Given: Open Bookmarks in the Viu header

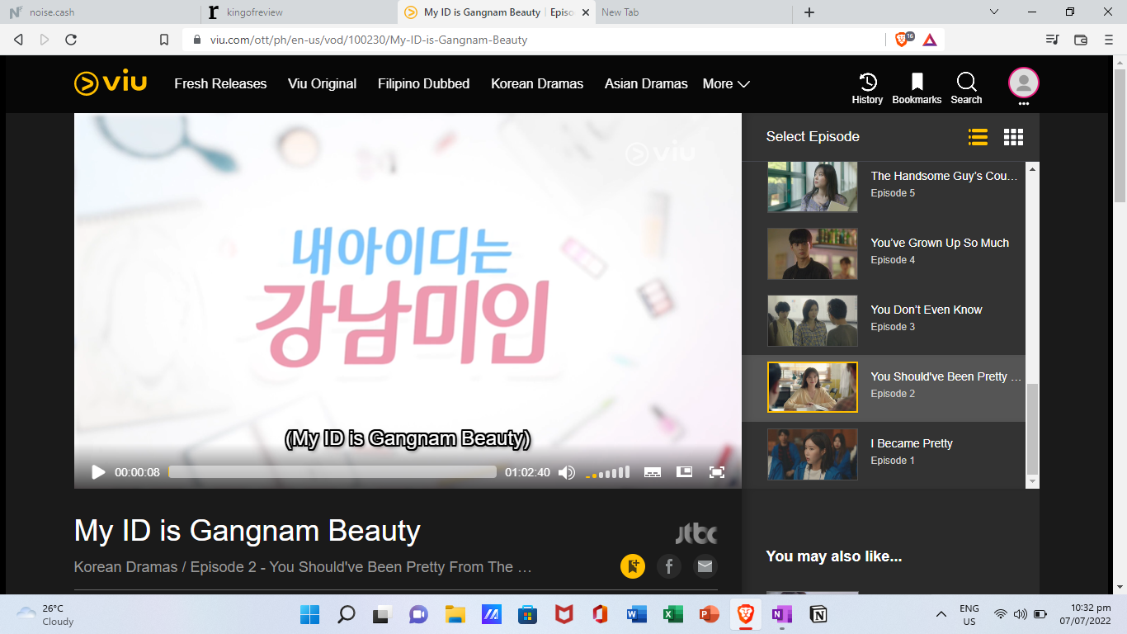Looking at the screenshot, I should coord(917,88).
